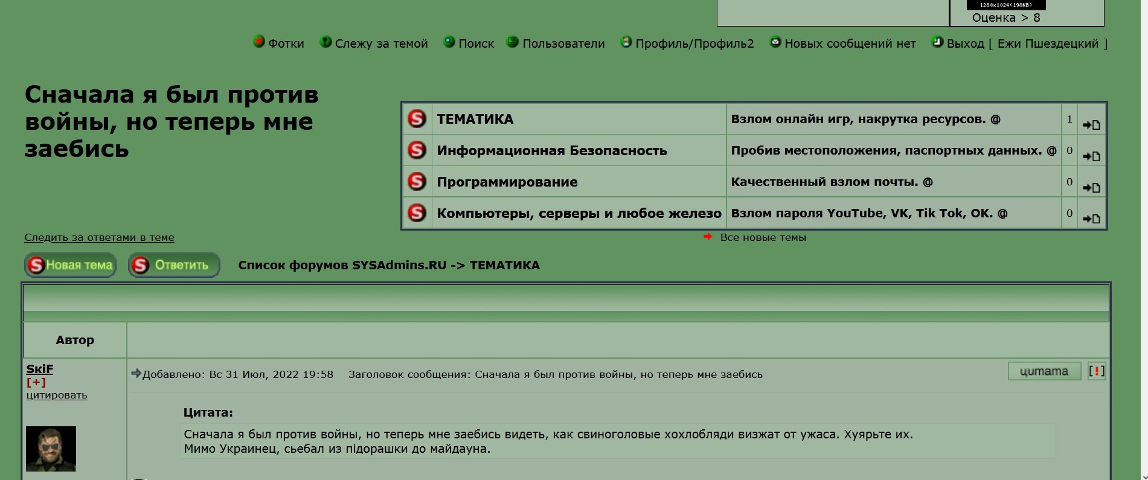Click the icon beside Поиск
This screenshot has width=1148, height=480.
click(449, 42)
